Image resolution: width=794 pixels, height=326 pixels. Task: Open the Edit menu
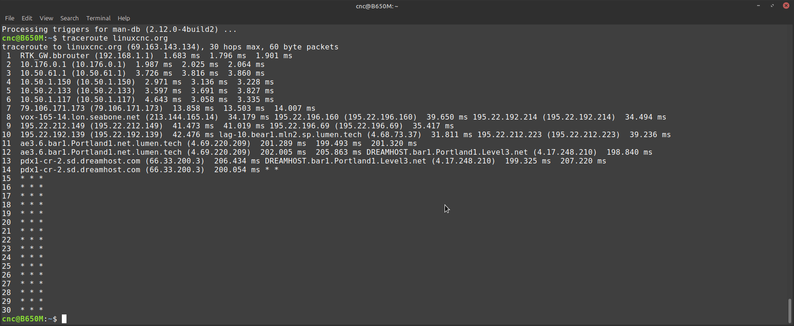point(27,18)
